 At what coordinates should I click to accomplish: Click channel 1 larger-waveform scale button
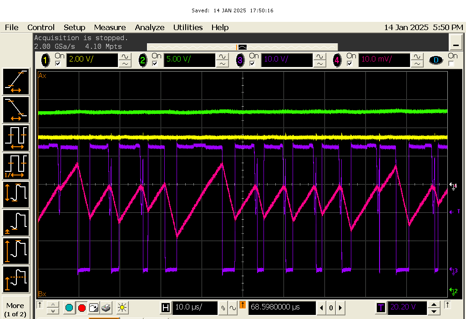coord(125,57)
